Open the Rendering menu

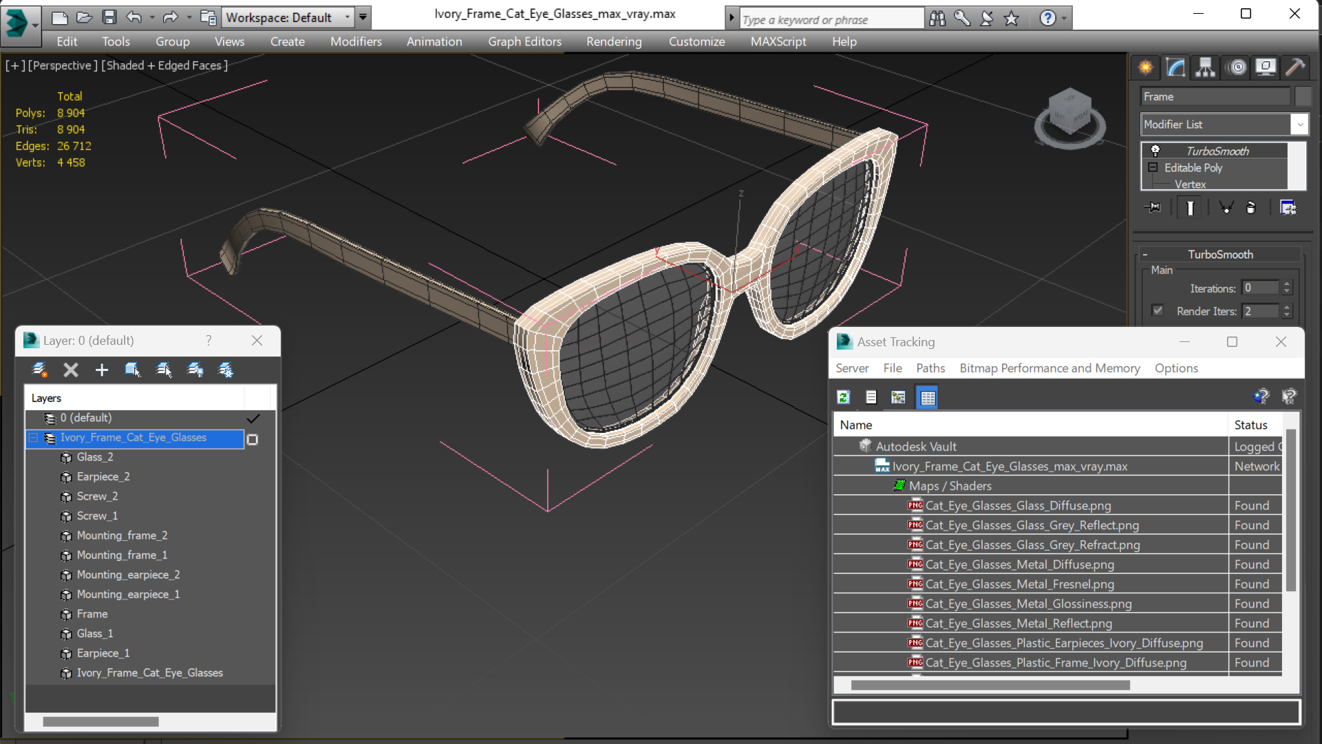click(x=614, y=42)
